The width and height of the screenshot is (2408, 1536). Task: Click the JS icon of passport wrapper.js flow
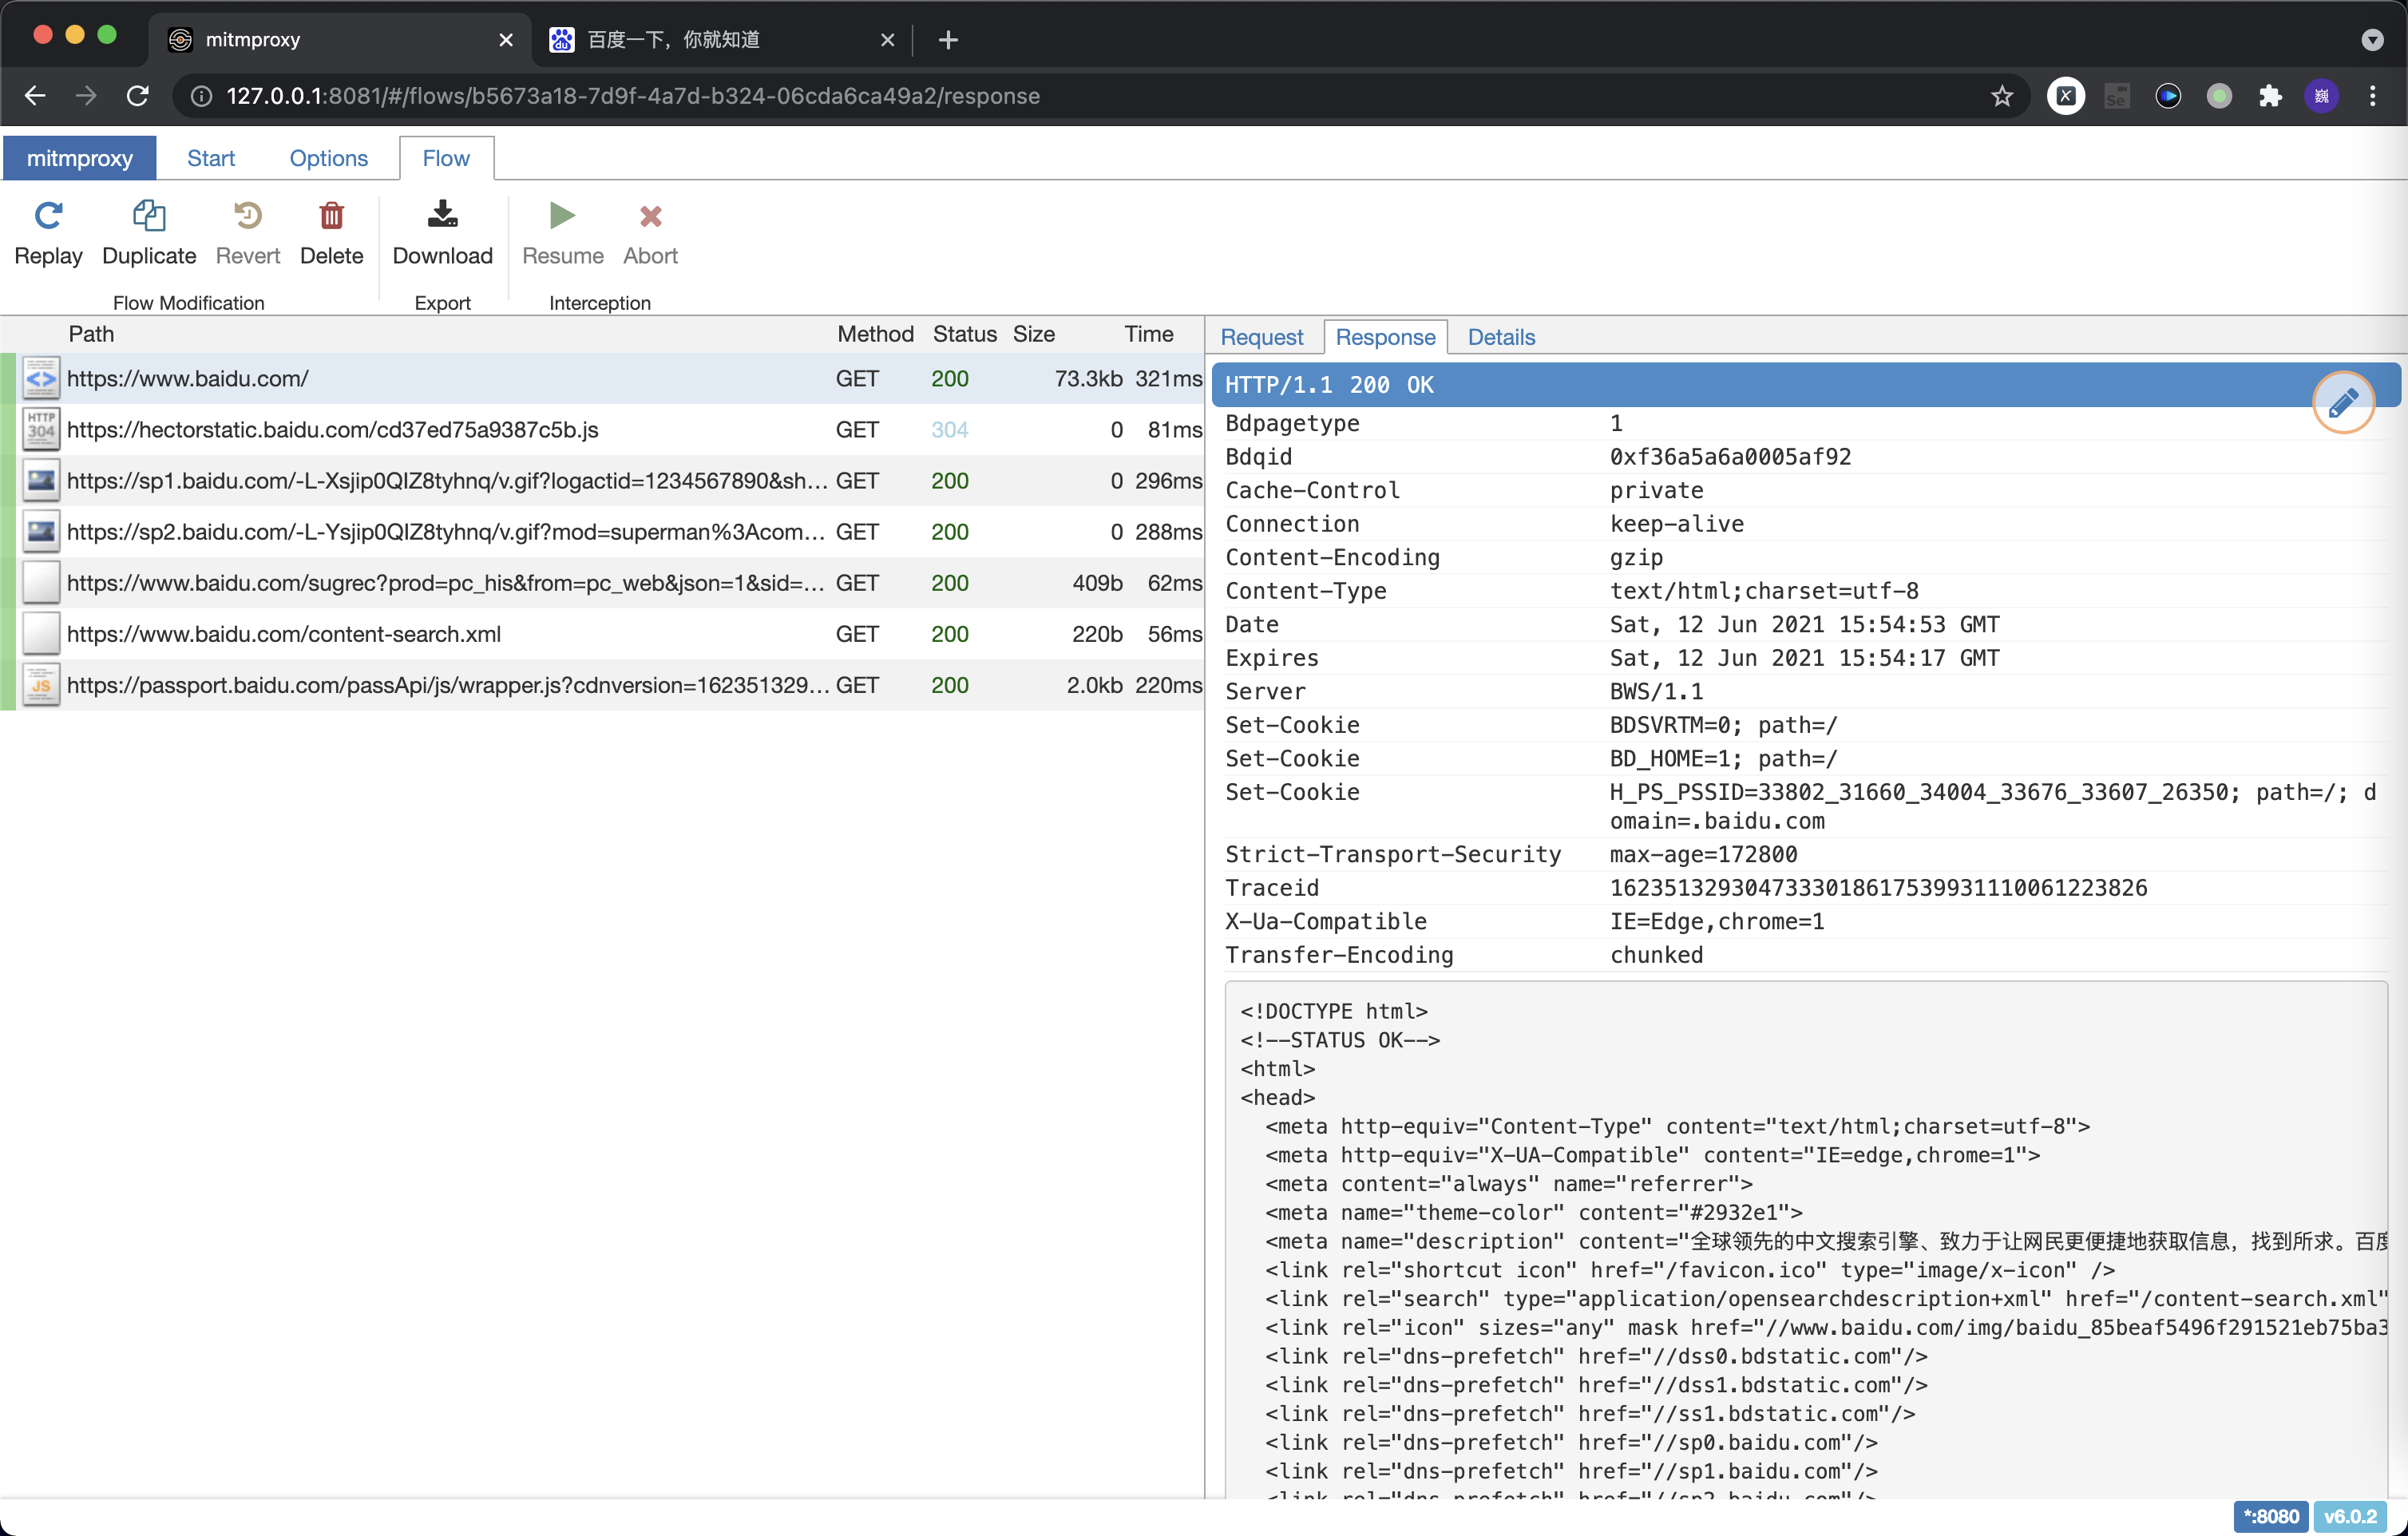pos(41,685)
